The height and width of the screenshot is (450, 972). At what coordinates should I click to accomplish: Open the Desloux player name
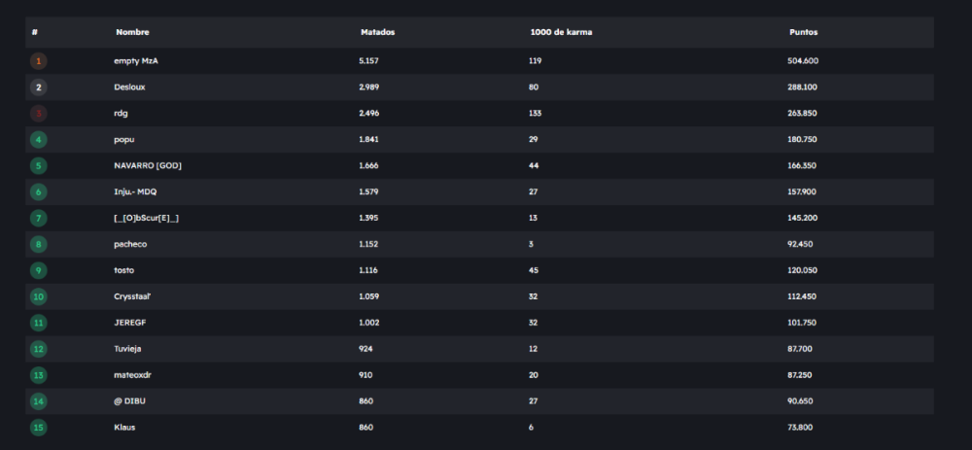[x=130, y=87]
